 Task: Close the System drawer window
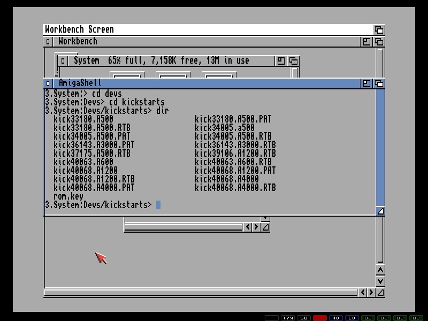pos(63,60)
